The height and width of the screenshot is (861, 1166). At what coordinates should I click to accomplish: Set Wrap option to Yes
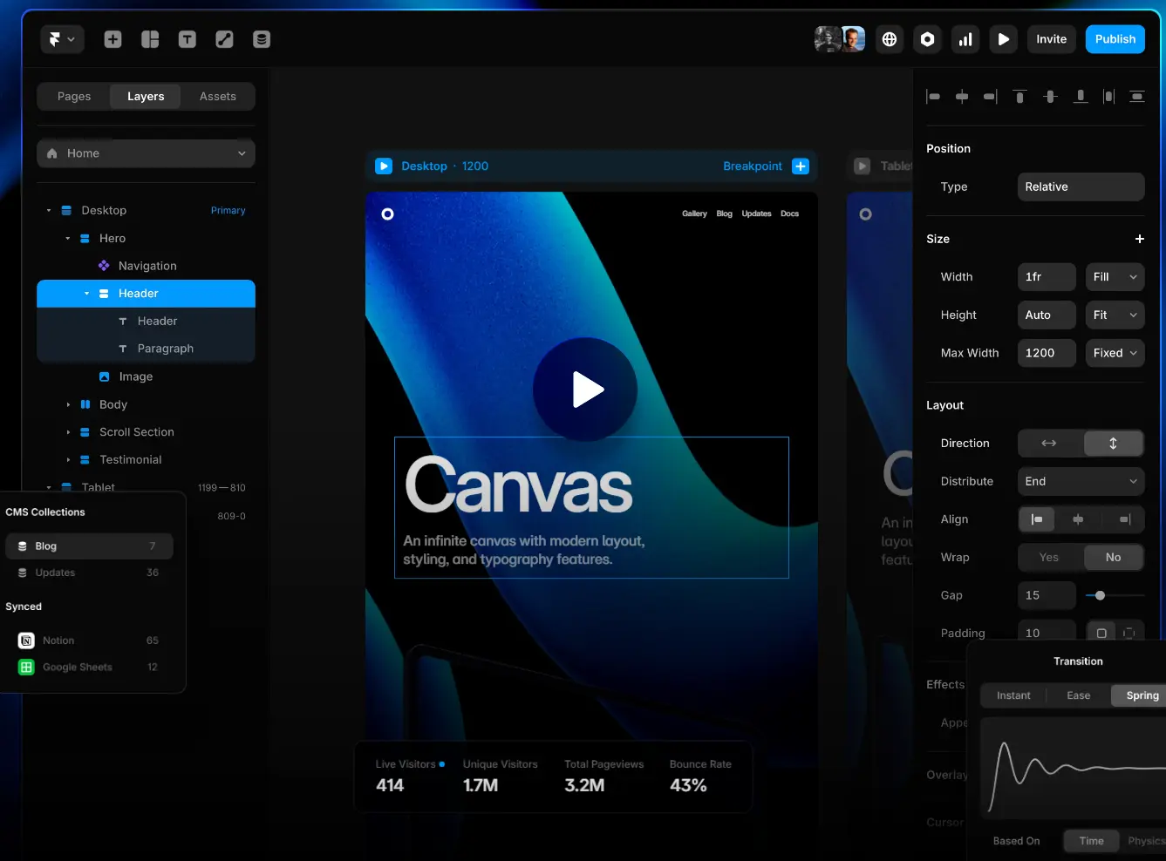click(x=1049, y=558)
